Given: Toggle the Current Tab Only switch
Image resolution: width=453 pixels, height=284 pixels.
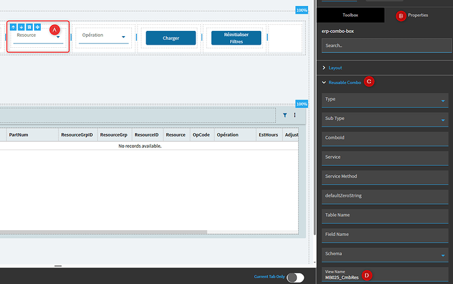Looking at the screenshot, I should [x=295, y=277].
